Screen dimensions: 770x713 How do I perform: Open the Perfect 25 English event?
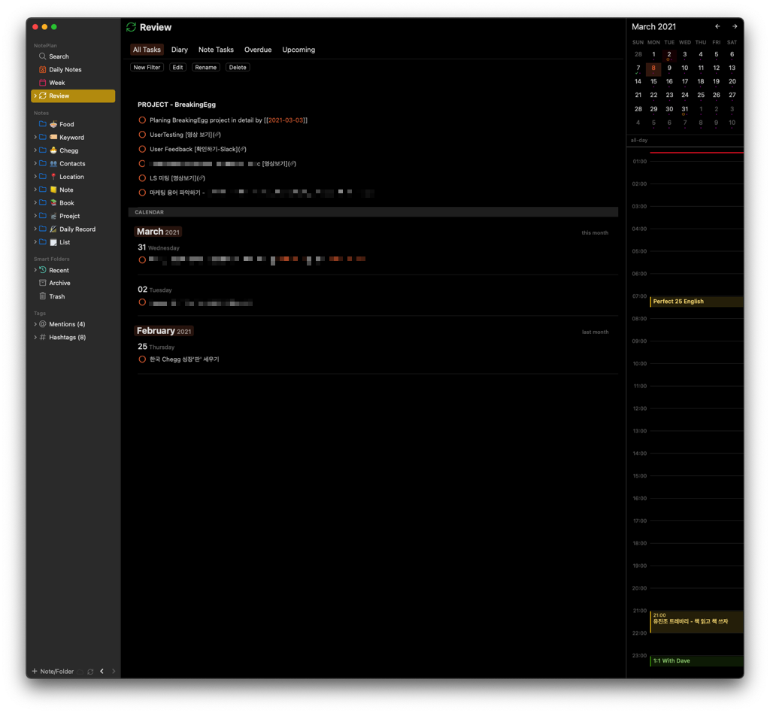(696, 302)
